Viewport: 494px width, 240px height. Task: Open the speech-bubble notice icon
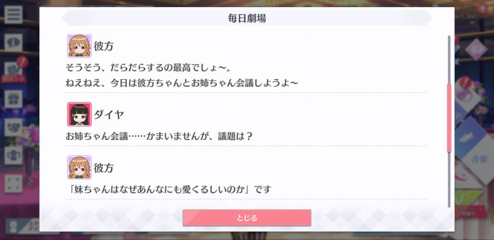(x=13, y=43)
